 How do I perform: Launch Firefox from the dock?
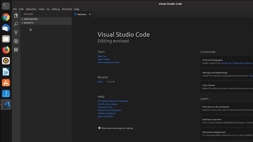click(6, 50)
